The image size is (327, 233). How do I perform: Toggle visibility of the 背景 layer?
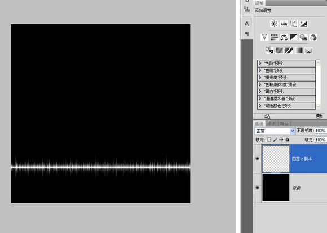coord(257,188)
